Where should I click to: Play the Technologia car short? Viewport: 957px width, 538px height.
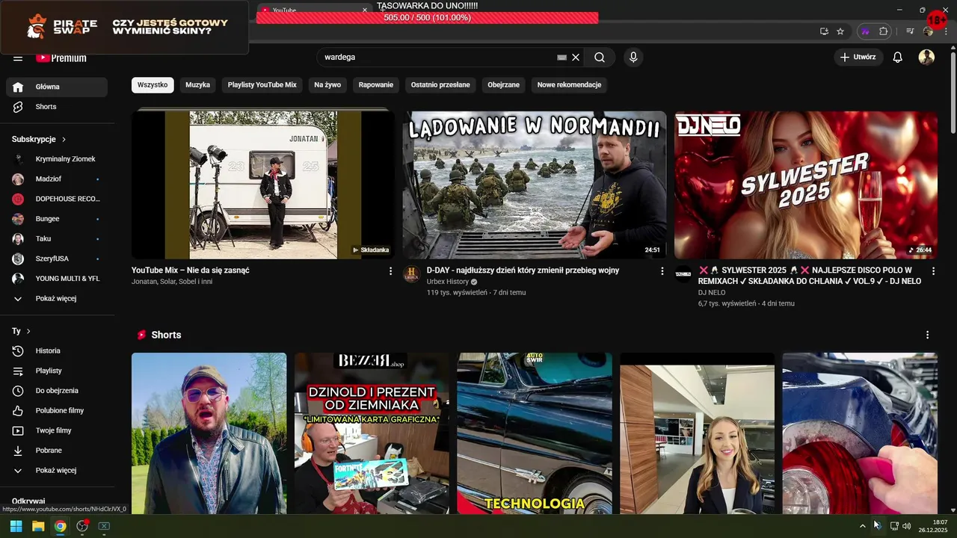pyautogui.click(x=535, y=433)
